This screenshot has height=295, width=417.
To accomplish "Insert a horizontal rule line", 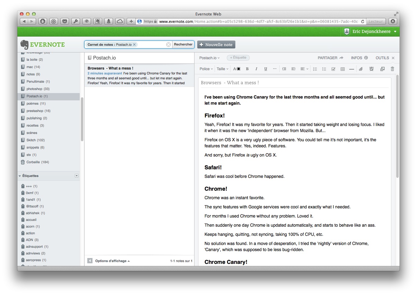I will (352, 69).
